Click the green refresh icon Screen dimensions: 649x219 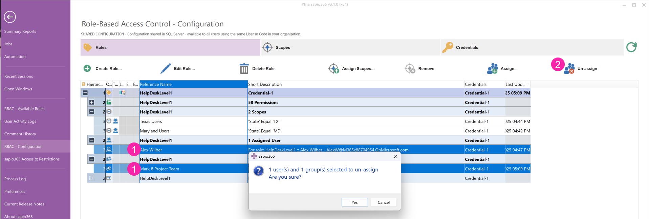coord(631,47)
